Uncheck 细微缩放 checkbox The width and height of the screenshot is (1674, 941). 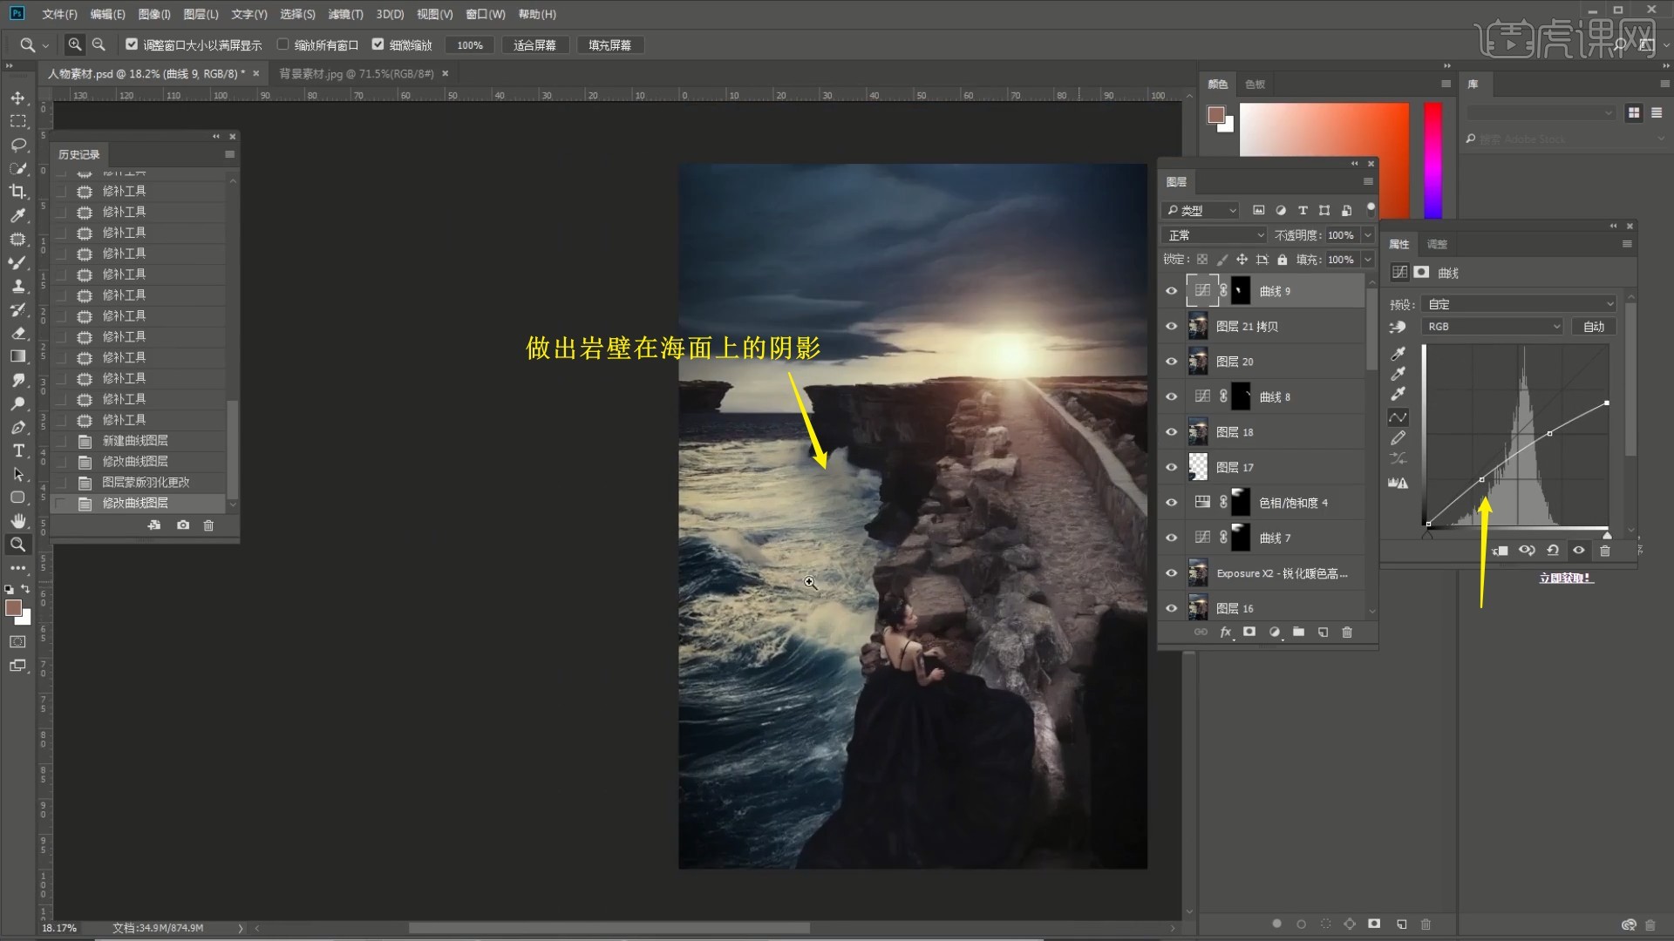pos(378,44)
